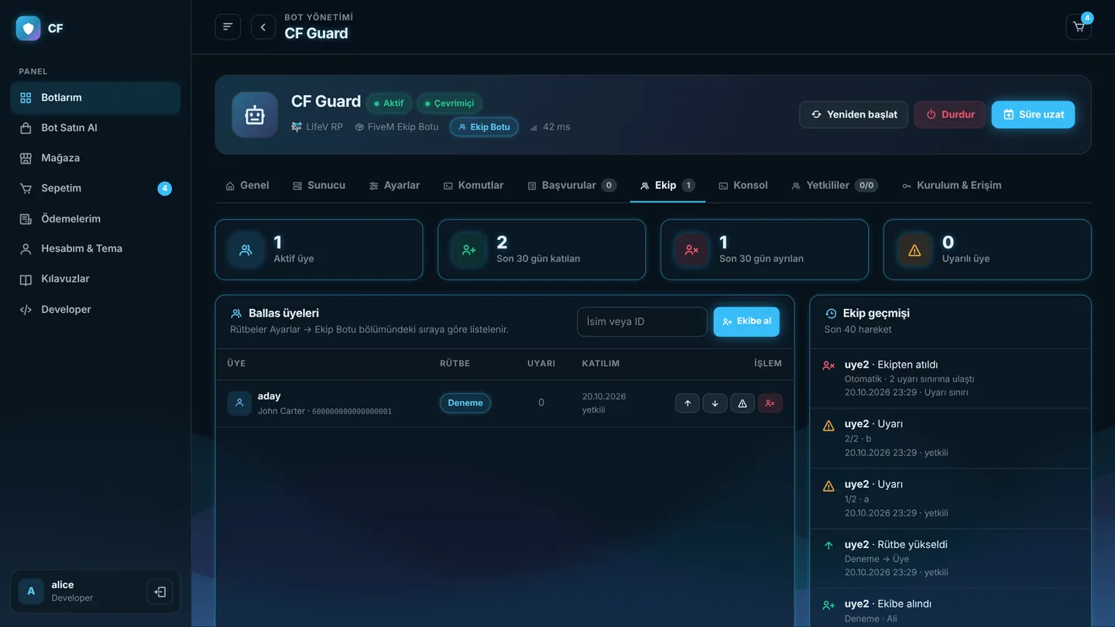Switch to the Başvurular tab

pyautogui.click(x=571, y=186)
